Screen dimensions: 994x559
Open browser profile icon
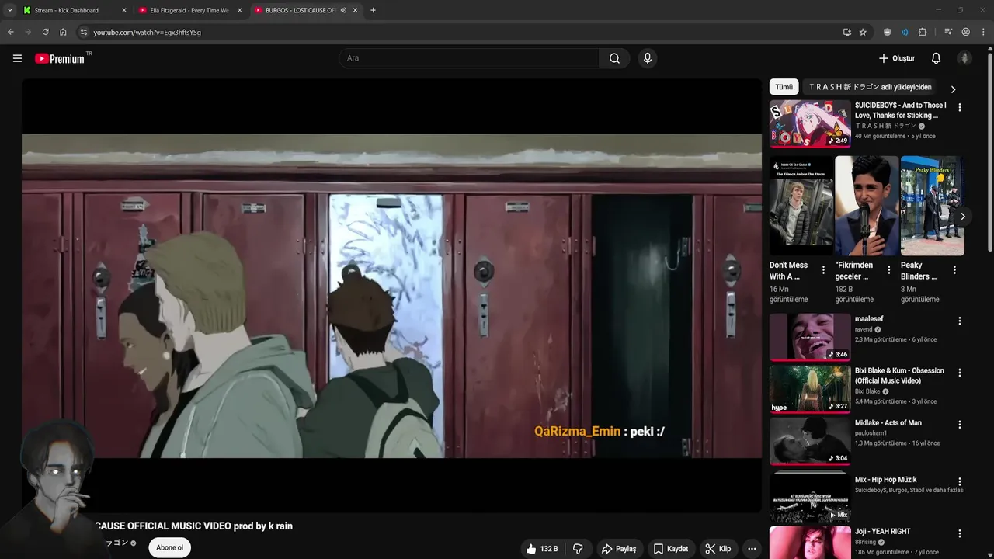pos(966,32)
